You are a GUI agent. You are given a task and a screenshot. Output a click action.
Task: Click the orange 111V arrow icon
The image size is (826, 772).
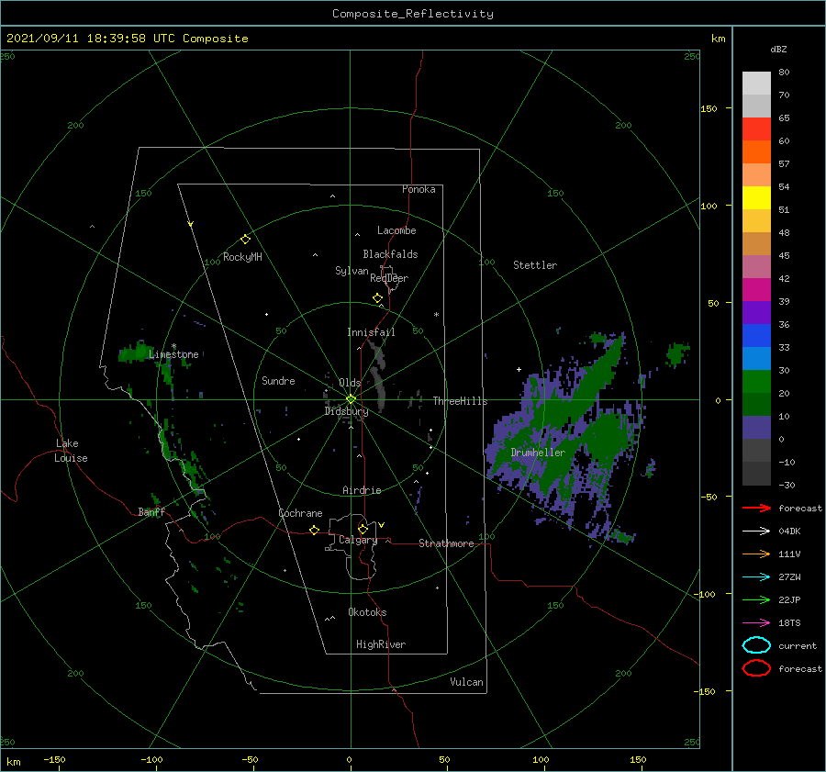pos(756,554)
